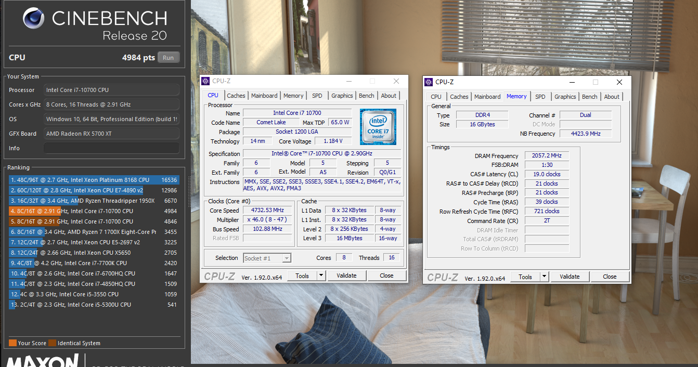Click the Bus Speed value 102.88 MHz
Viewport: 698px width, 367px height.
pyautogui.click(x=268, y=229)
